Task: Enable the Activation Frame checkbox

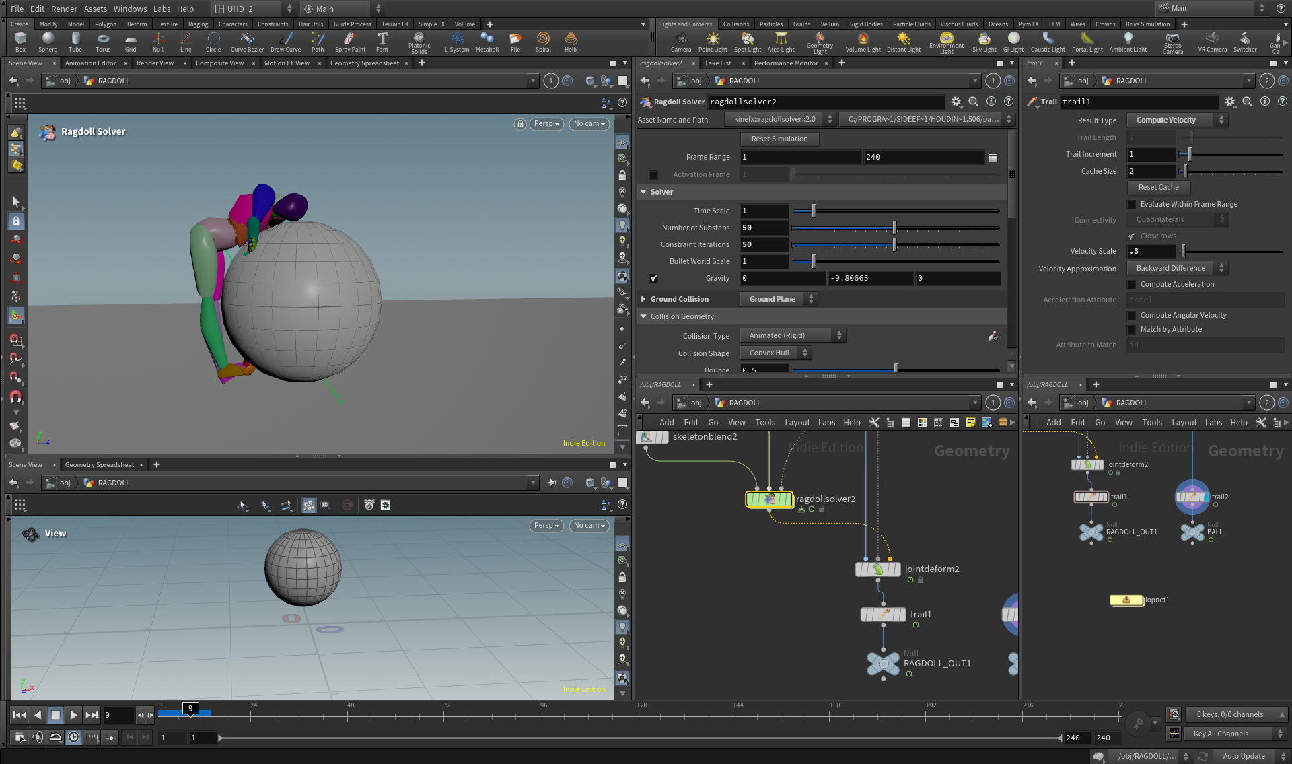Action: (x=653, y=174)
